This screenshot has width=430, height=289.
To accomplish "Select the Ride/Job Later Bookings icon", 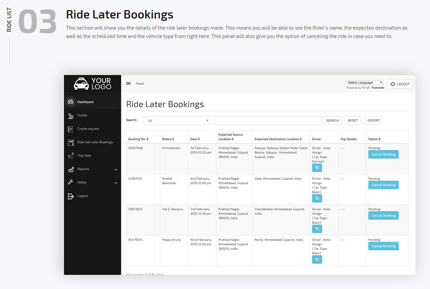I will tap(71, 142).
